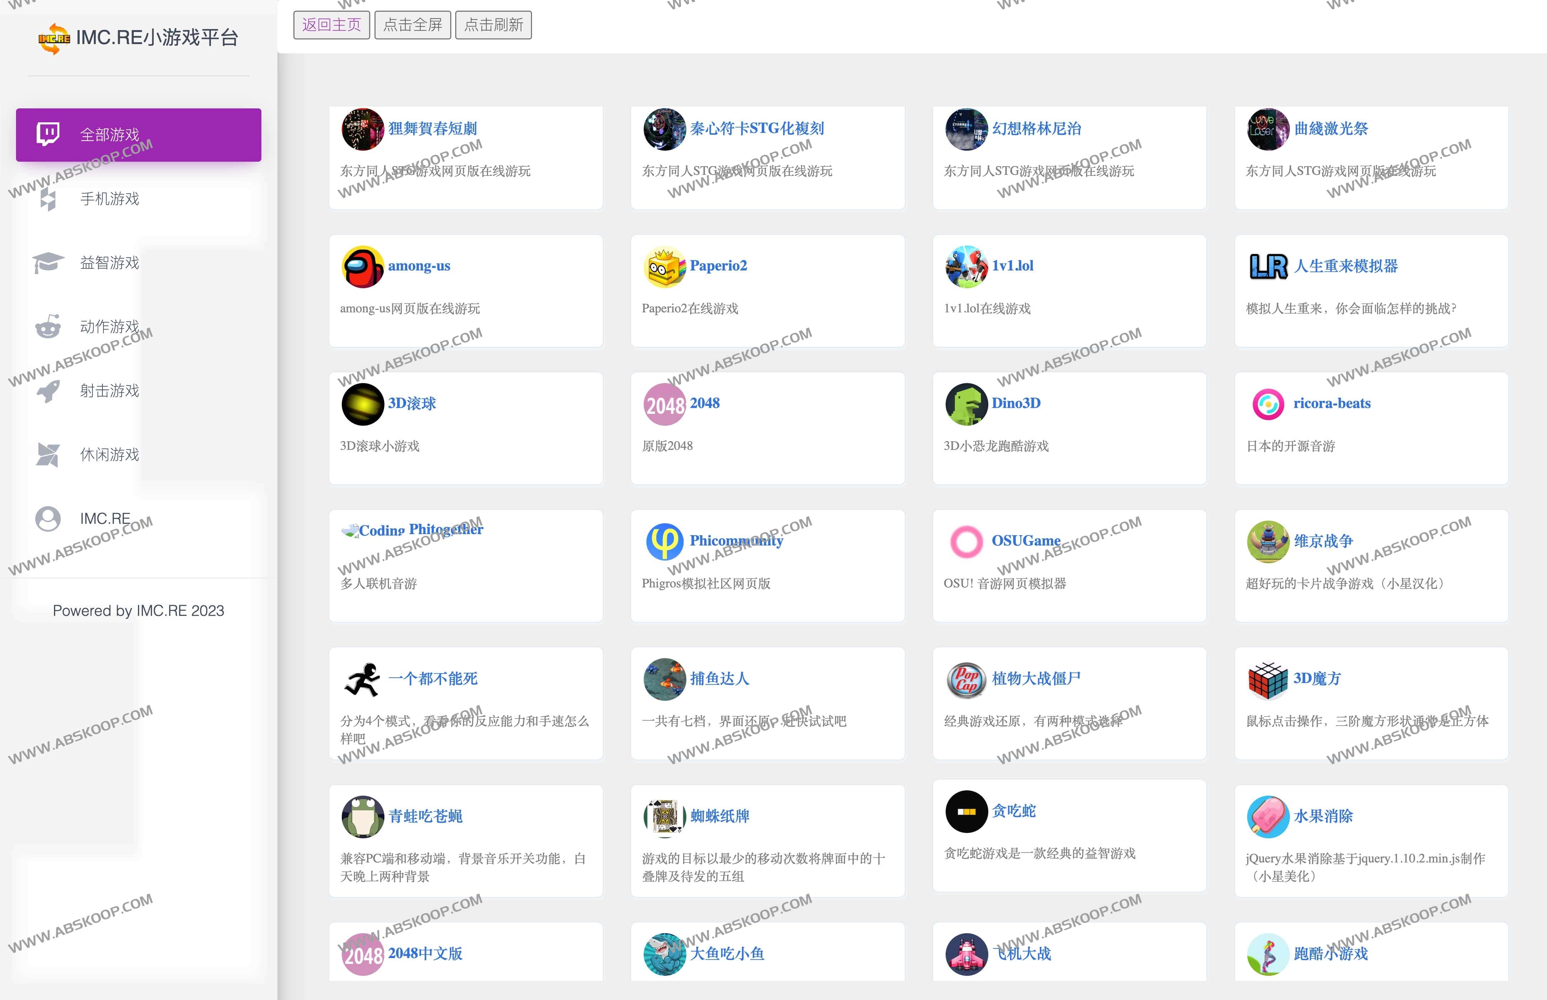Click the 点击全屏 button
1547x1000 pixels.
413,25
